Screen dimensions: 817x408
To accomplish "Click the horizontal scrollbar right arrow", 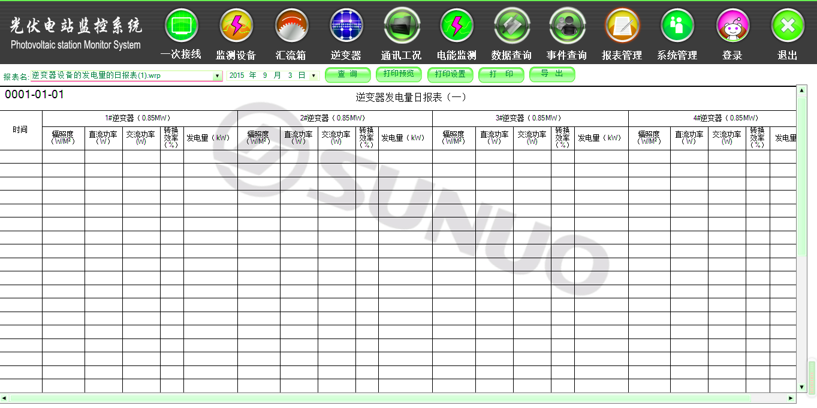I will pos(791,398).
